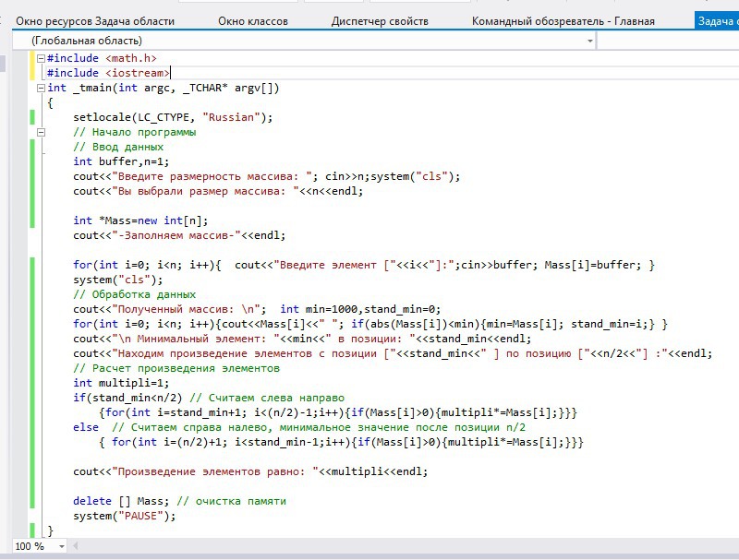
Task: Activate the blue highlighted Задача tab
Action: coord(717,21)
